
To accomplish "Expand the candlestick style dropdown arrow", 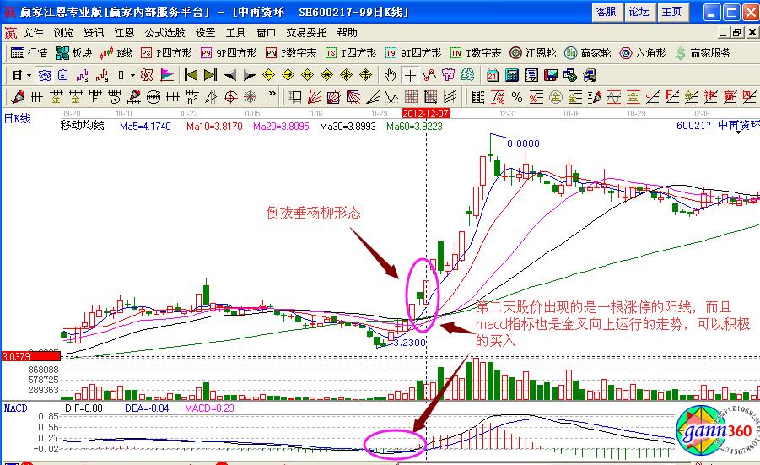I will tap(132, 74).
